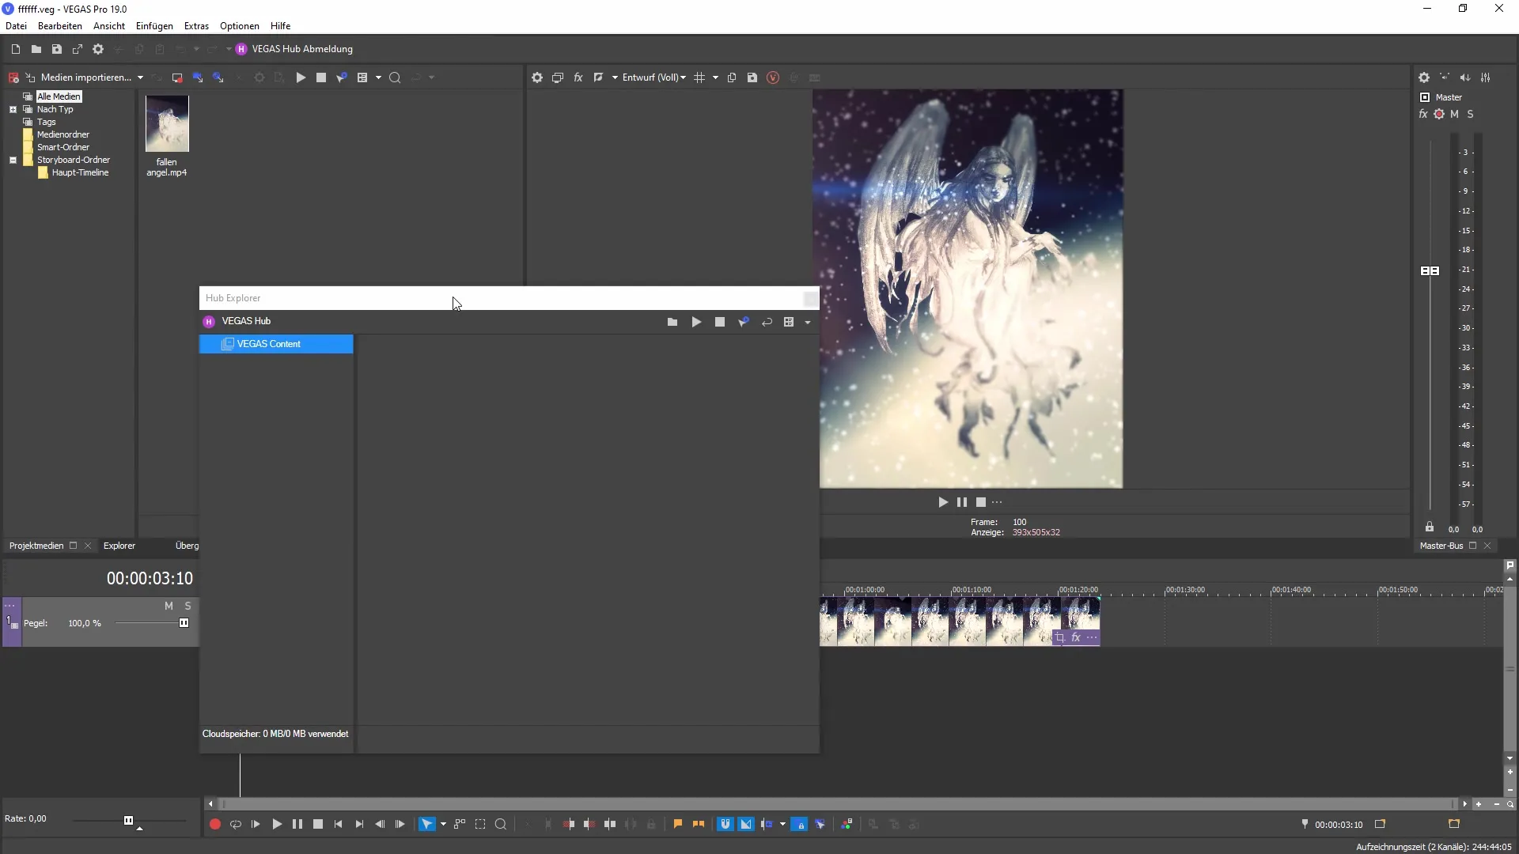This screenshot has height=854, width=1519.
Task: Pause the video preview under the angel image
Action: point(962,502)
